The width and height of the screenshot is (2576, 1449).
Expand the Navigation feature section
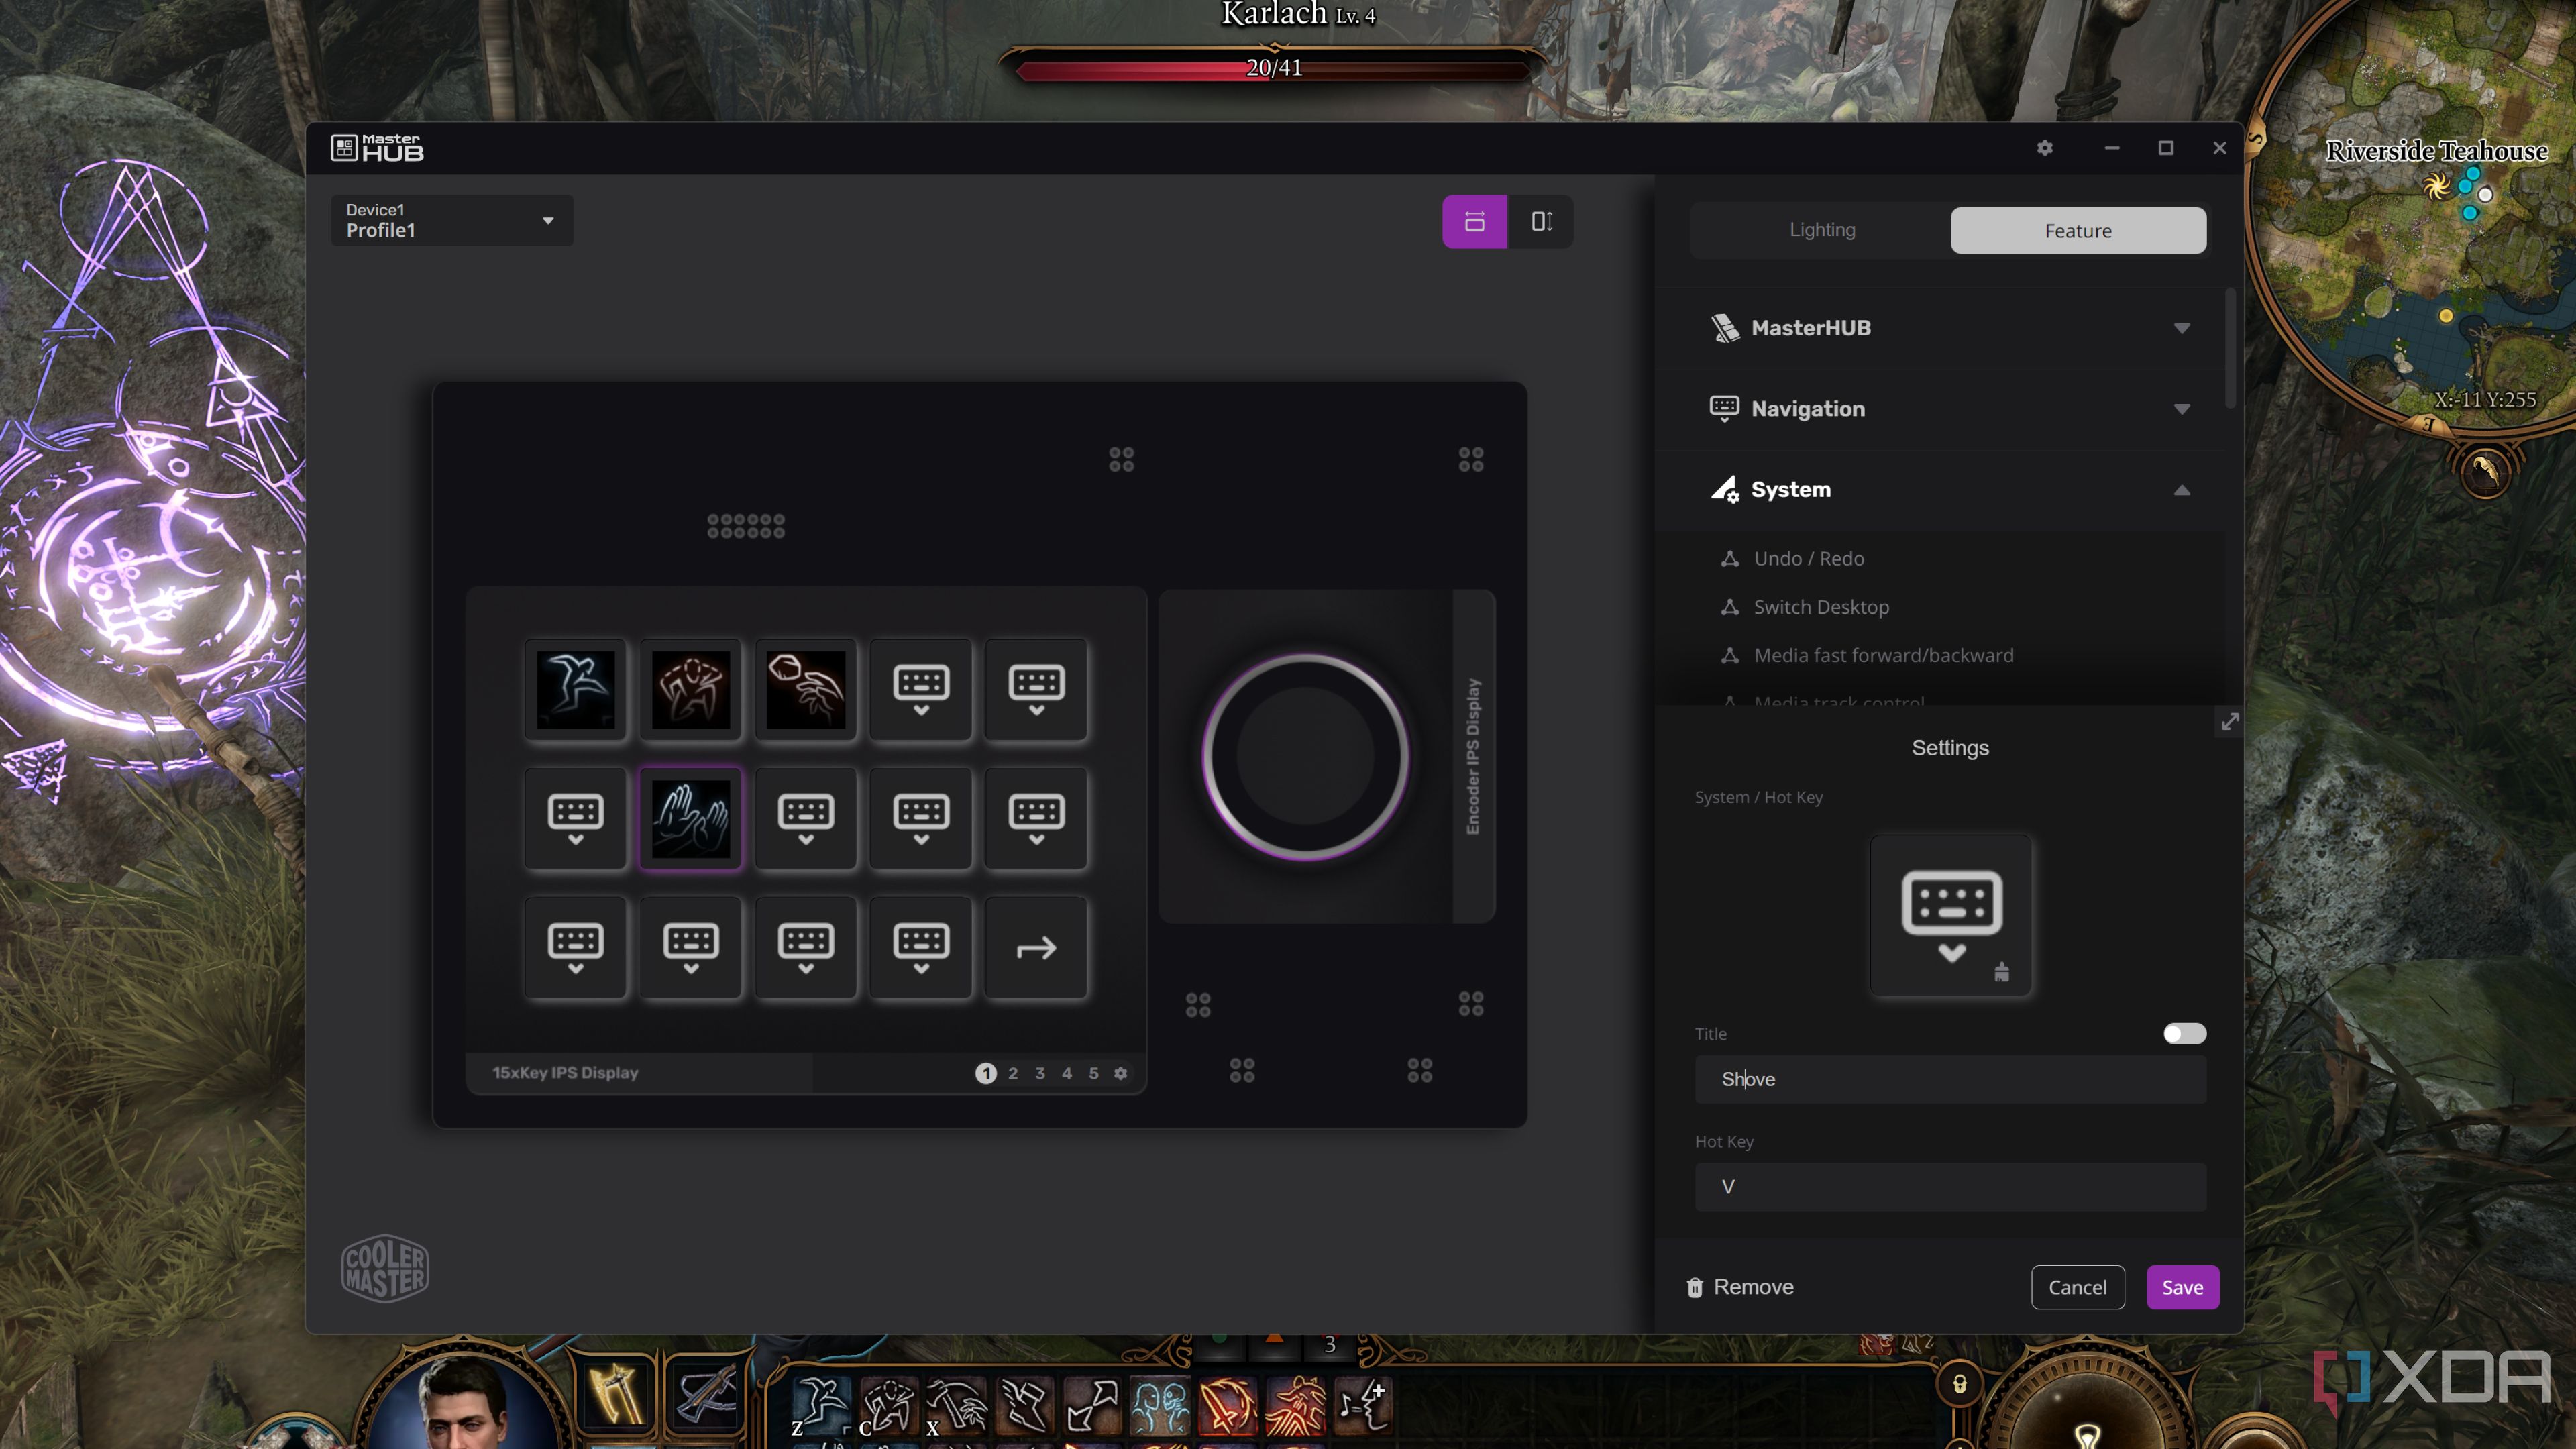pos(1947,408)
